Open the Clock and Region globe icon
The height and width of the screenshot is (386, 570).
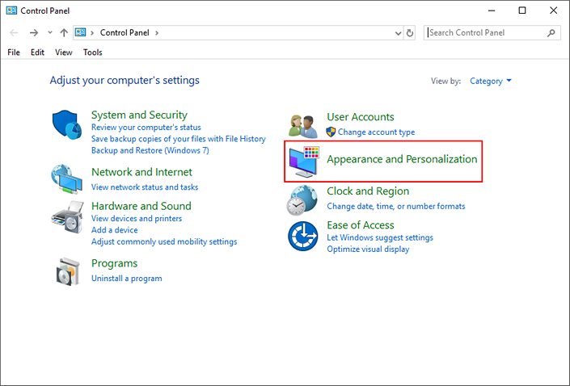point(302,200)
